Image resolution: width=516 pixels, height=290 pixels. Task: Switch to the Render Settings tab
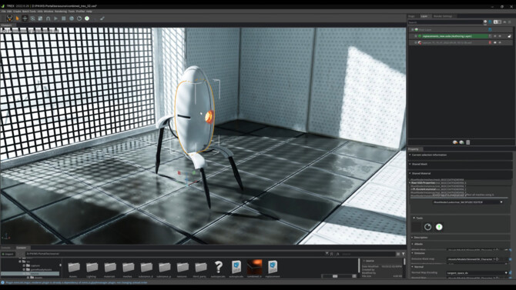[443, 16]
